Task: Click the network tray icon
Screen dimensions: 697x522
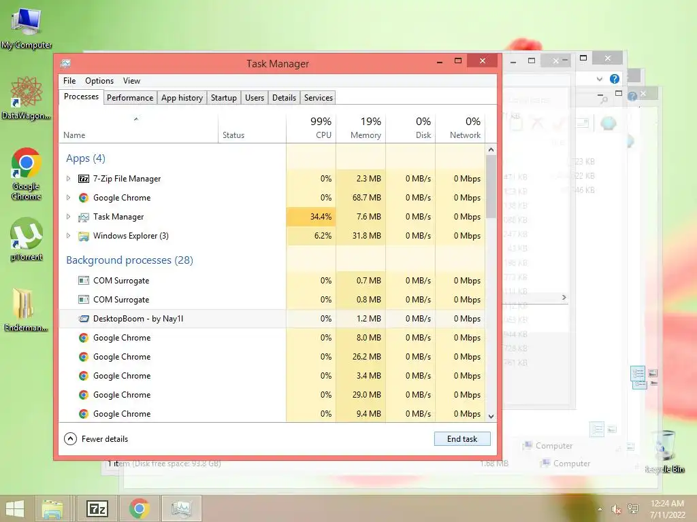Action: 633,509
